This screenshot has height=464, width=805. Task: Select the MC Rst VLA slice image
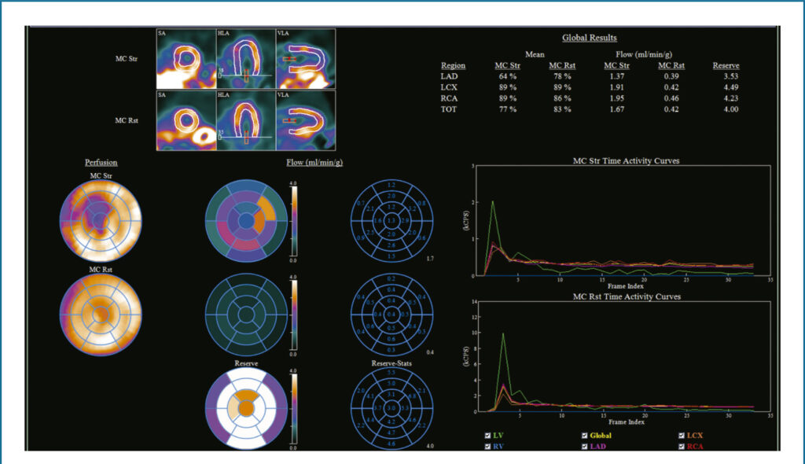306,121
